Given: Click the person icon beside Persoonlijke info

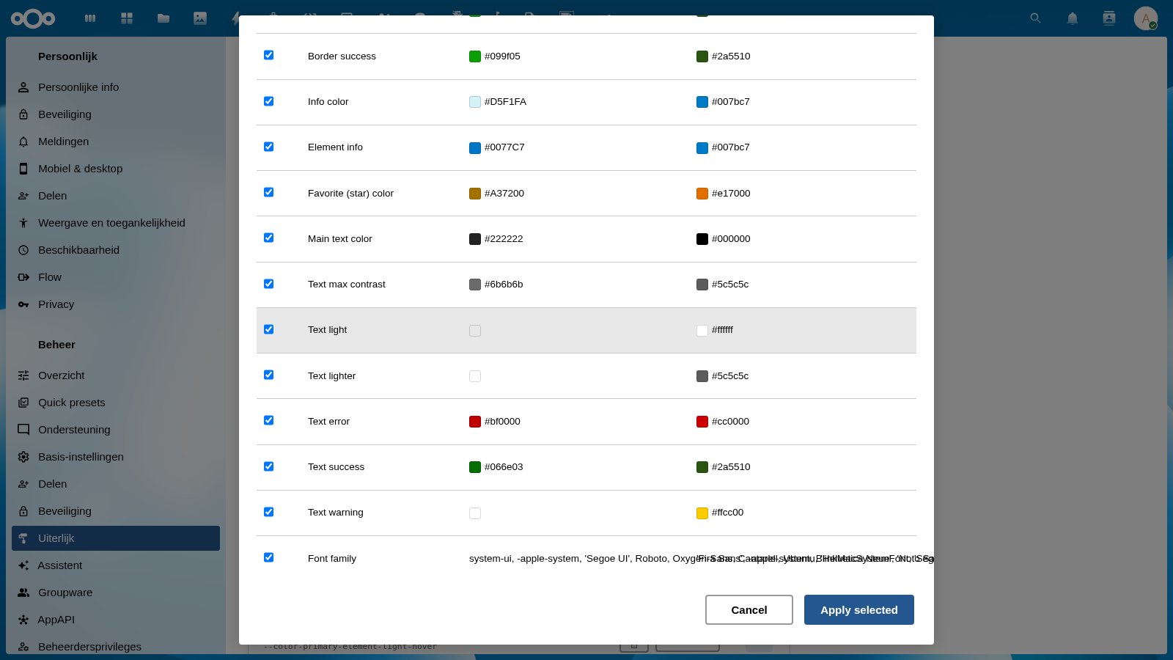Looking at the screenshot, I should [23, 87].
